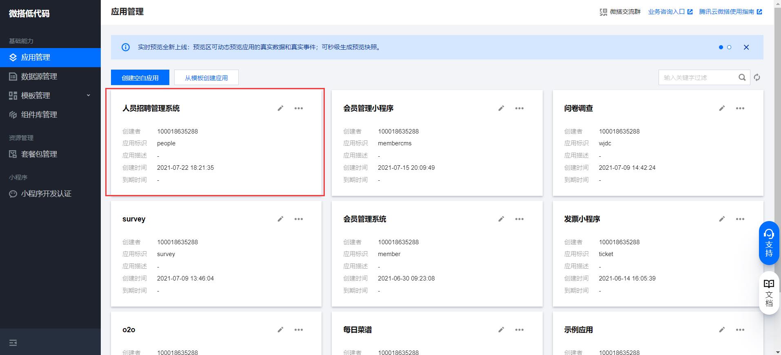
Task: Open the 人员招聘管理系统 application title
Action: click(x=151, y=108)
